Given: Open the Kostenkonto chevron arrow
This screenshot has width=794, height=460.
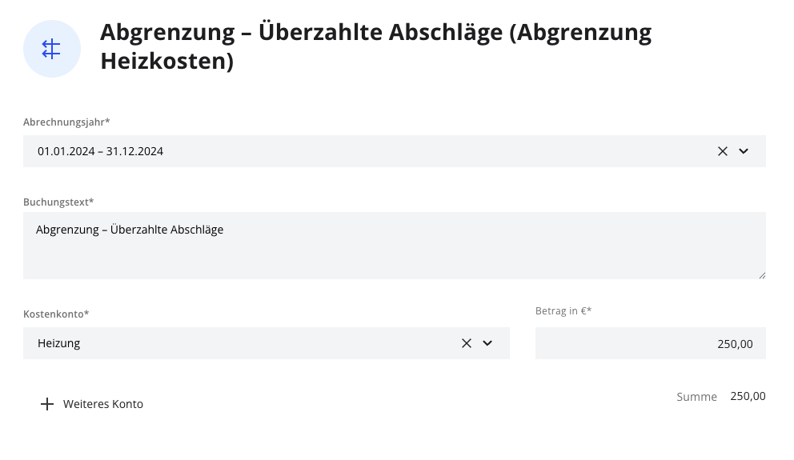Looking at the screenshot, I should 487,343.
